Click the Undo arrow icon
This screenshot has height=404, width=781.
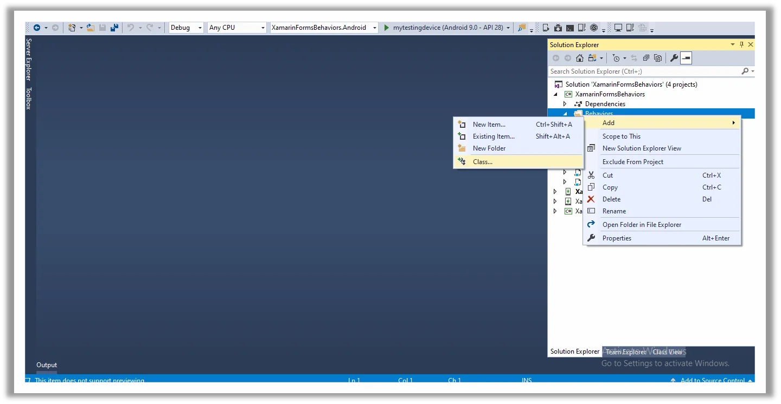(131, 28)
